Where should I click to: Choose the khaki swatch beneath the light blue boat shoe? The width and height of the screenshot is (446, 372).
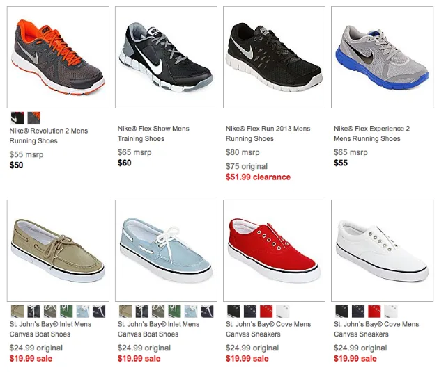(x=125, y=312)
